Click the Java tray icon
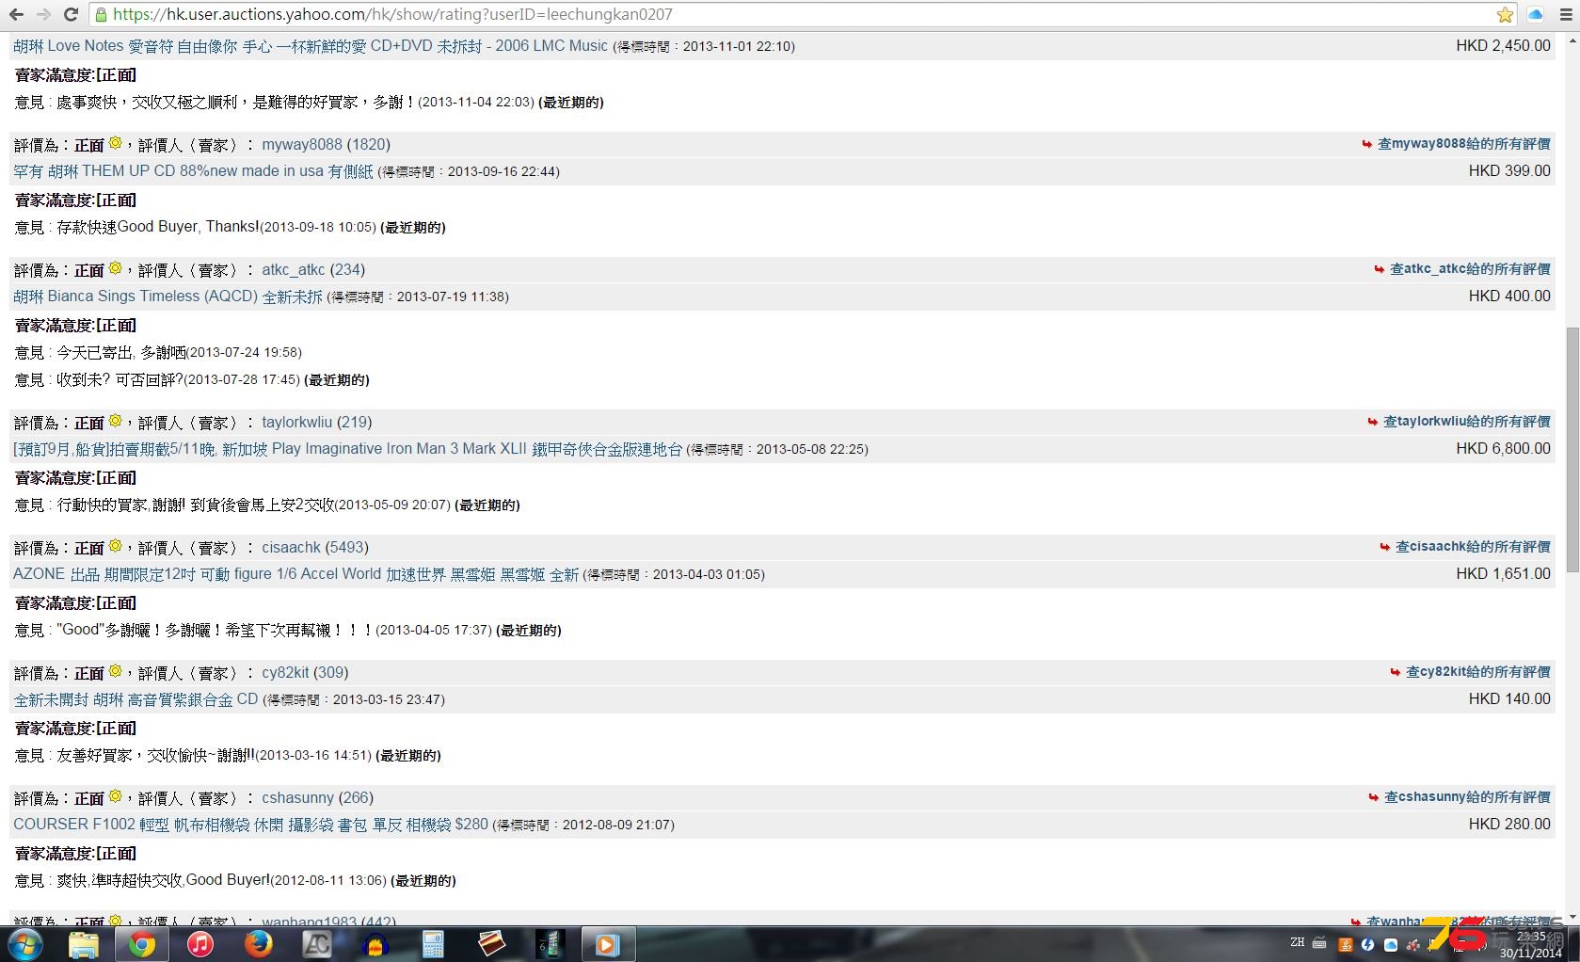The width and height of the screenshot is (1580, 962). pos(1346,945)
